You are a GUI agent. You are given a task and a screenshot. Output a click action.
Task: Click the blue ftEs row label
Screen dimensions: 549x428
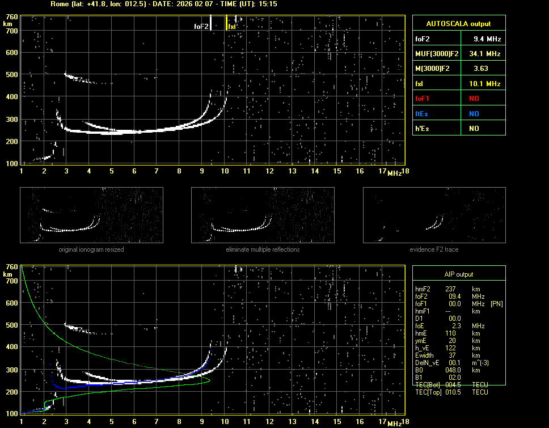coord(422,113)
